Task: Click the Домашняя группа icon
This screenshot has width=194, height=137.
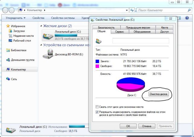Action: click(x=8, y=60)
